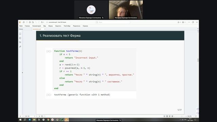
Task: Click the webcam video tile of participant
Action: [126, 10]
